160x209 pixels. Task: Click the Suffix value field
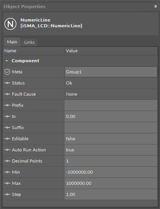point(111,128)
